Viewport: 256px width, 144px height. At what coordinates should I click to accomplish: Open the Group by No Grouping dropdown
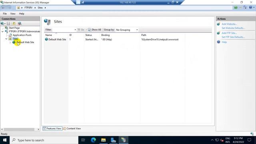[127, 30]
